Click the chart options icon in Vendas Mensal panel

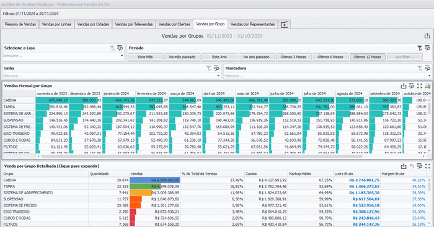[x=428, y=86]
